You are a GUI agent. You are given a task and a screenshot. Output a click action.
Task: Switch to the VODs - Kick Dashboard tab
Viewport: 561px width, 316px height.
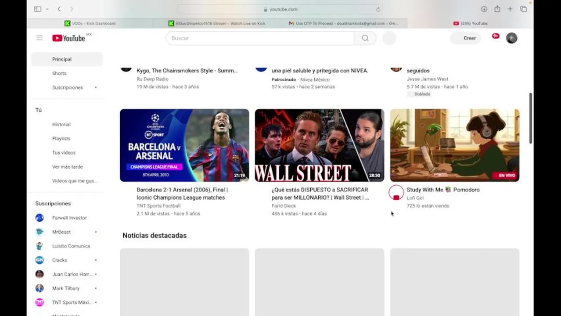click(90, 23)
